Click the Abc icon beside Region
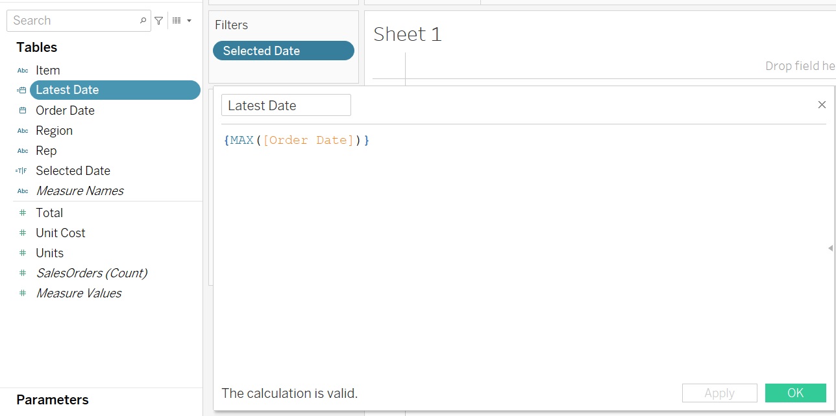 tap(23, 131)
